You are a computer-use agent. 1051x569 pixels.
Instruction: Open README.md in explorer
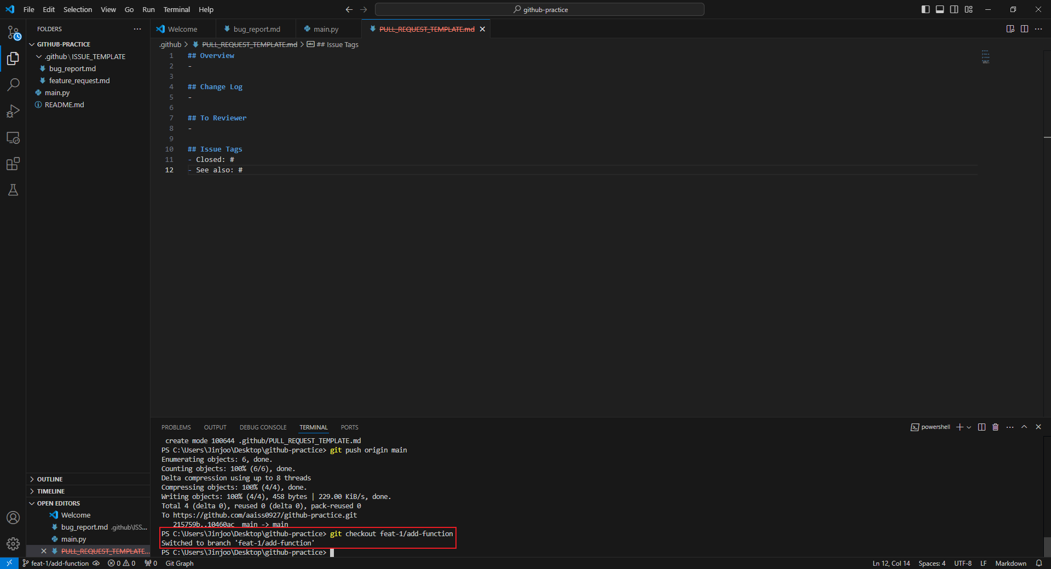tap(88, 104)
